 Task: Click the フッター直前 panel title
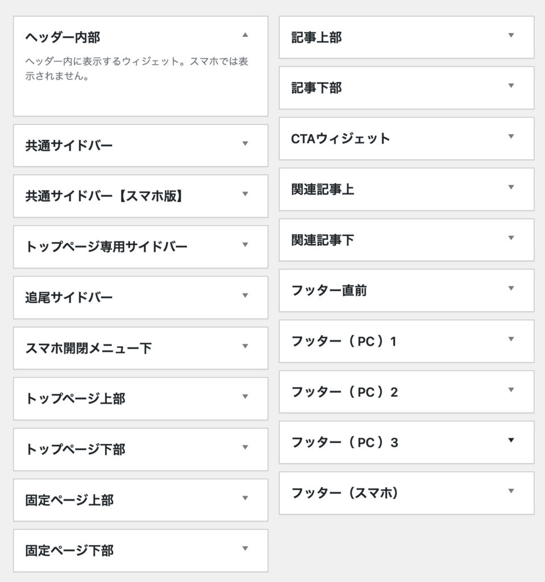(x=328, y=290)
